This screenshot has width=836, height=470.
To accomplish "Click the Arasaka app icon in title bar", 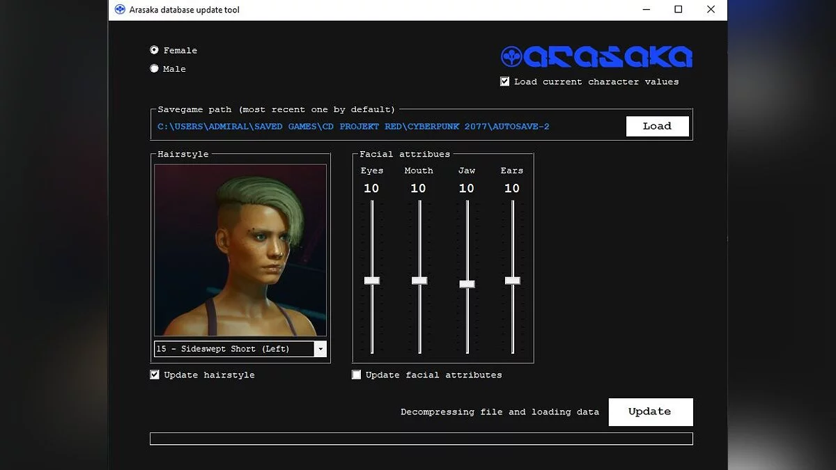I will [120, 10].
